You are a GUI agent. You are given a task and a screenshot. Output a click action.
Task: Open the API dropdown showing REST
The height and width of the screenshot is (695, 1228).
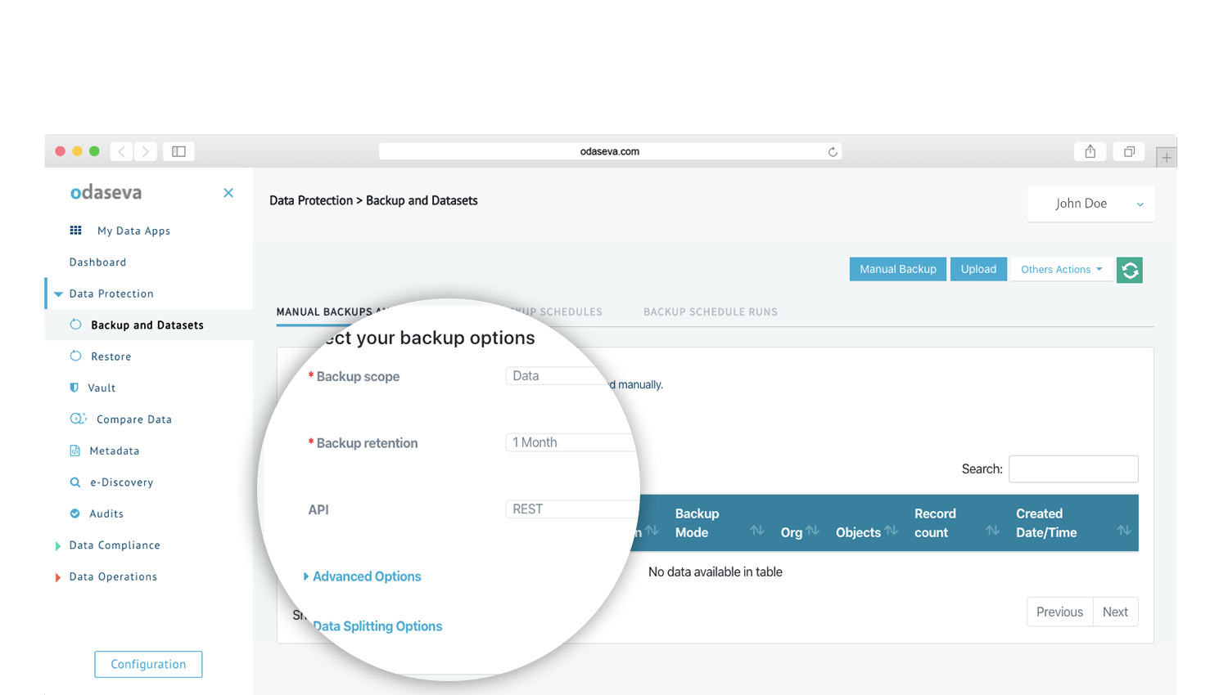[x=571, y=509]
